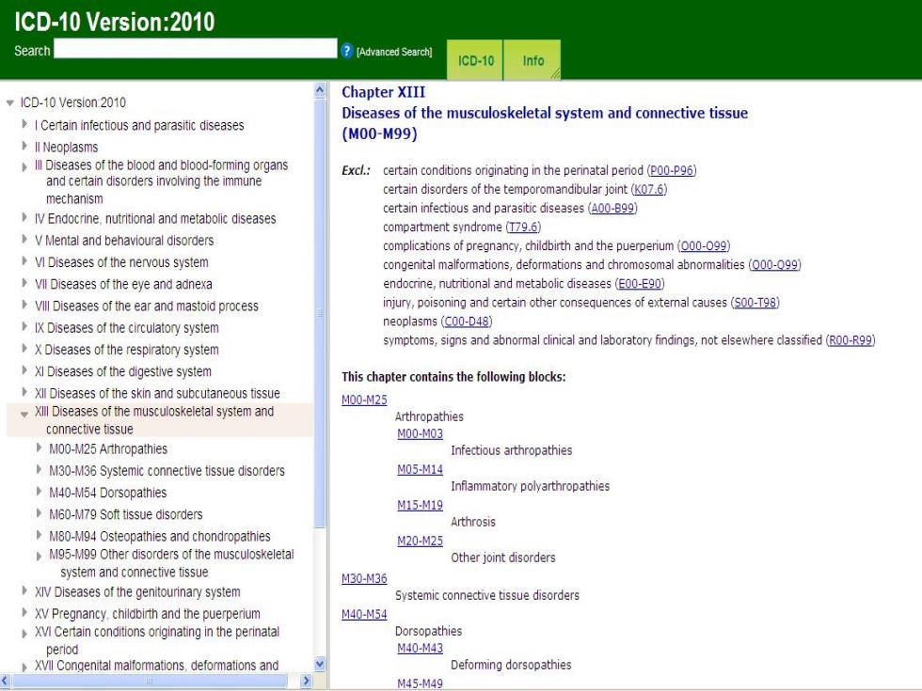Open the Advanced Search link
922x691 pixels.
coord(394,52)
